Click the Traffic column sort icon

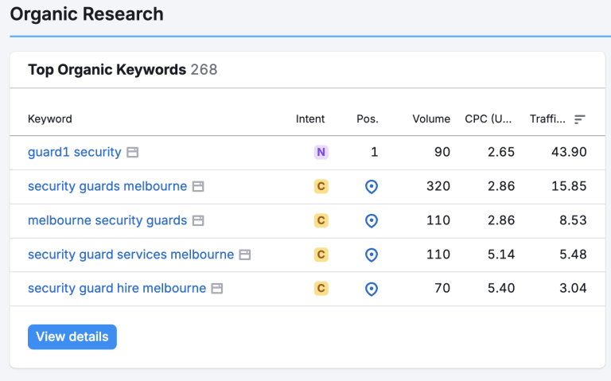point(580,119)
